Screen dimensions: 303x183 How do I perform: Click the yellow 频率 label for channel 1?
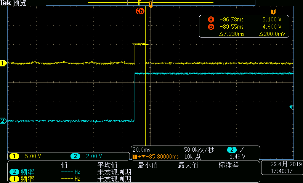(27, 179)
